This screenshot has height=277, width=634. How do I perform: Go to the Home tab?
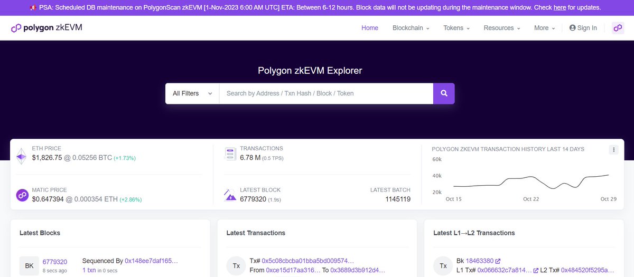coord(370,28)
